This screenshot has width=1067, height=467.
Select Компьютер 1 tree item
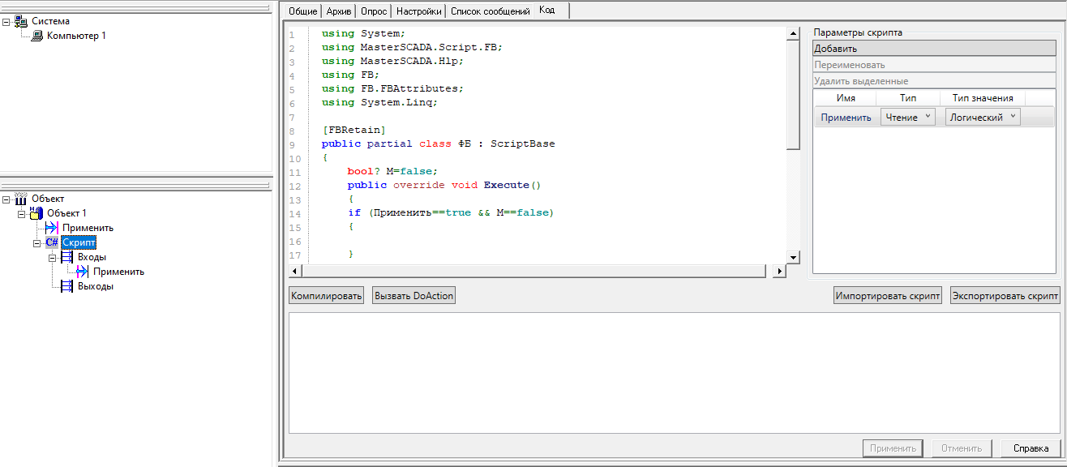[76, 36]
